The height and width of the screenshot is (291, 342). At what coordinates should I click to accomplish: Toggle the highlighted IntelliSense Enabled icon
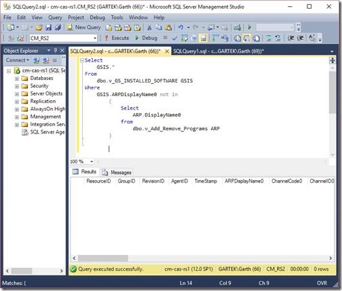[204, 39]
